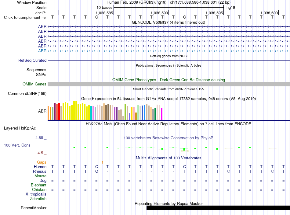Open the 100 Vert. Cons track label

[17, 145]
